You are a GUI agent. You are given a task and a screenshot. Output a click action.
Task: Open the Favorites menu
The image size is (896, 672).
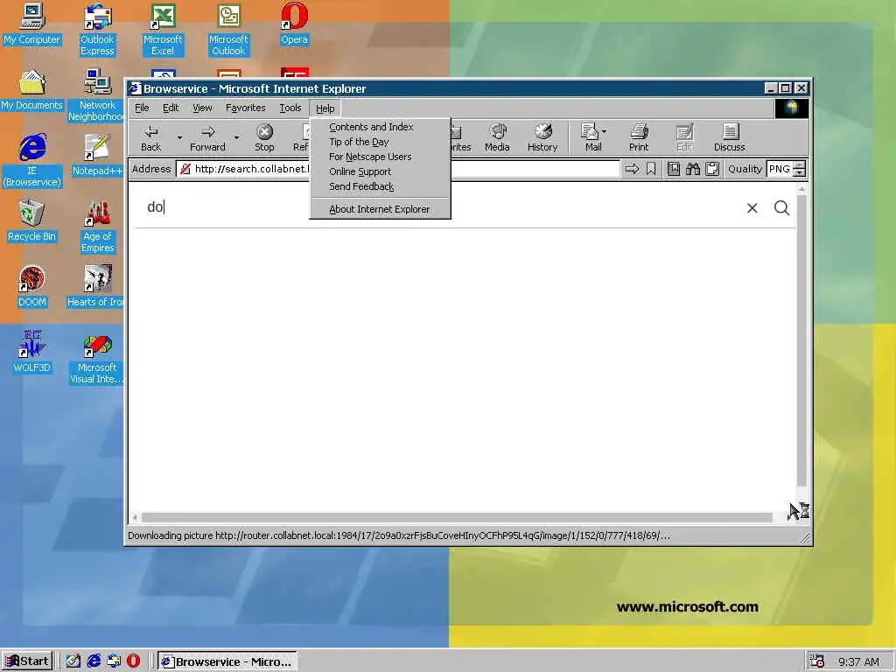(x=246, y=108)
